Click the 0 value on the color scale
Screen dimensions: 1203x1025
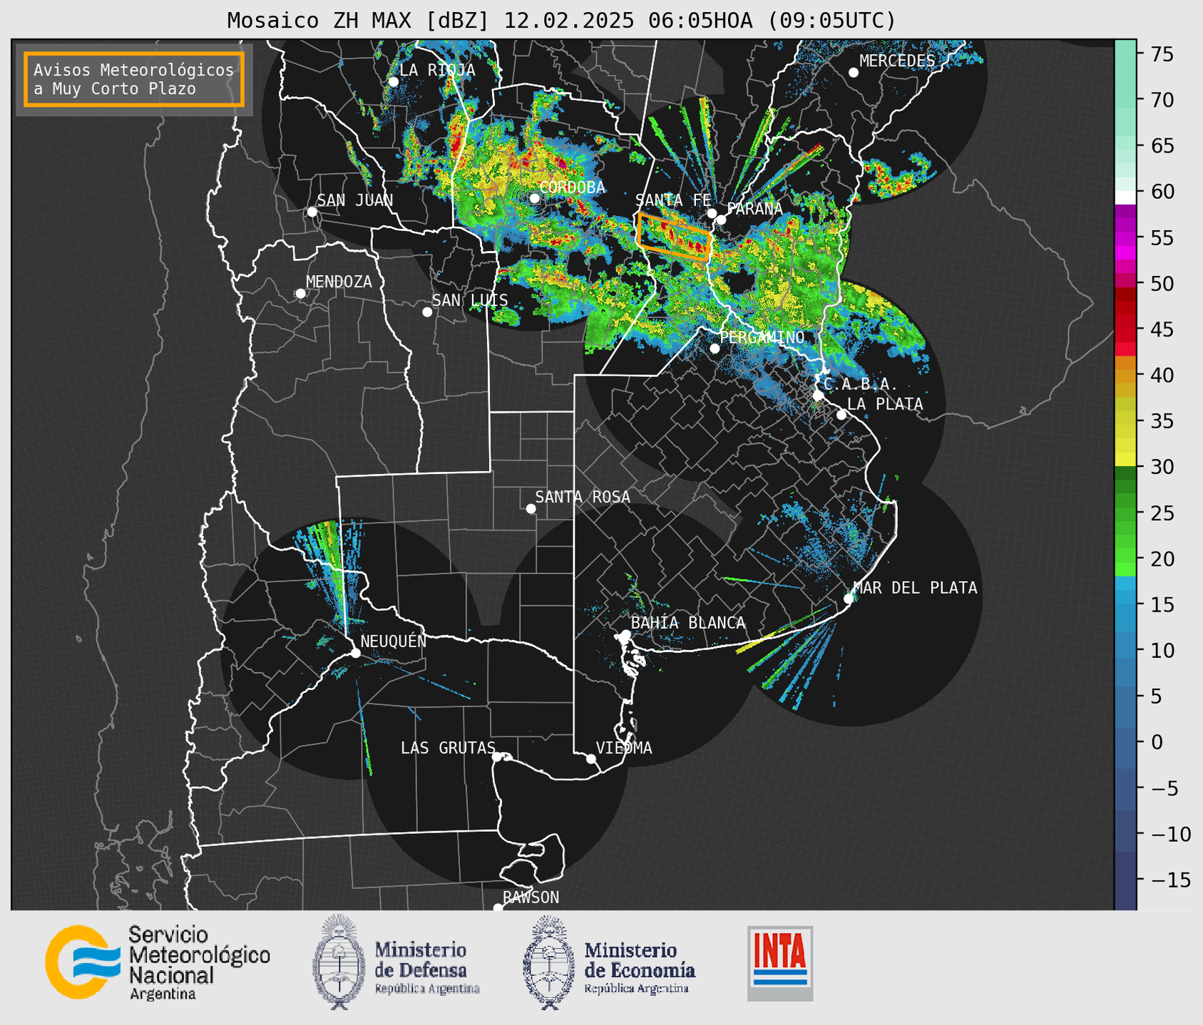tap(1157, 742)
